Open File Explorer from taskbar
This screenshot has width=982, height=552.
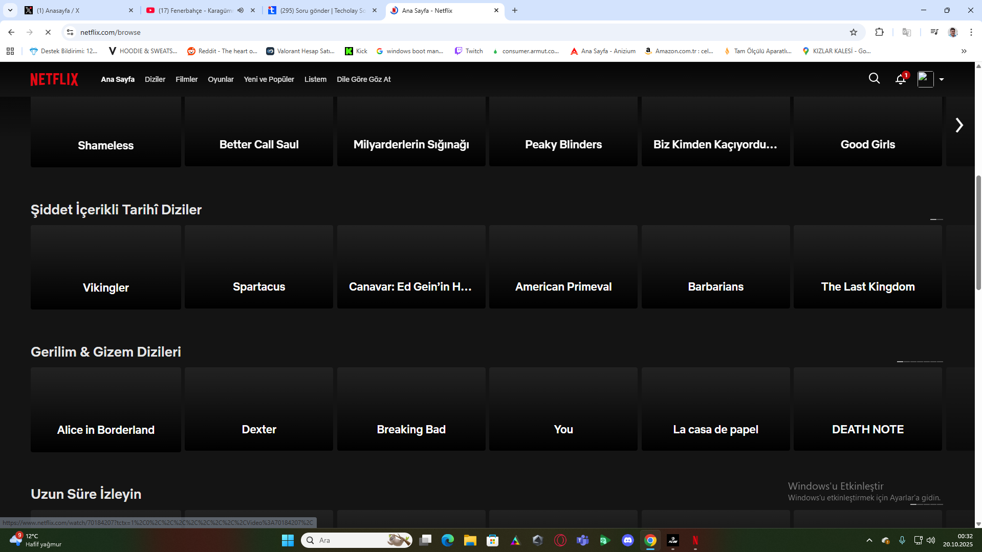pyautogui.click(x=470, y=540)
